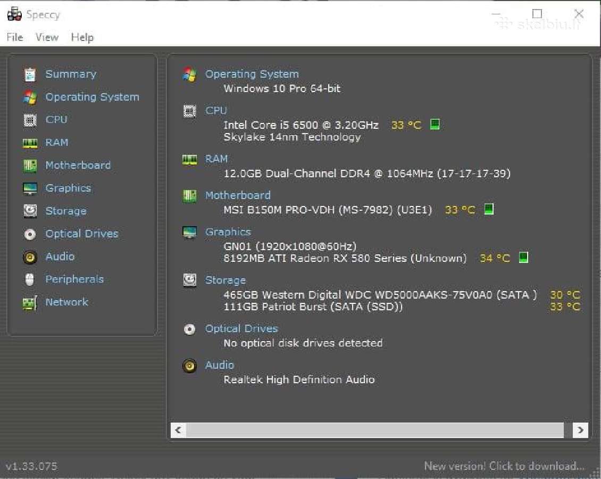Click the Storage hard drive icon in sidebar
This screenshot has height=479, width=601.
[x=30, y=211]
